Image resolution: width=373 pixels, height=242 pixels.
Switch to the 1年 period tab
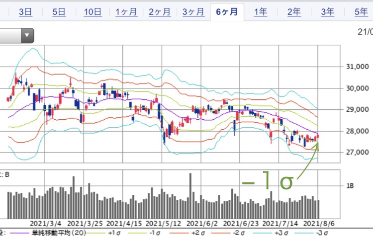click(x=261, y=12)
